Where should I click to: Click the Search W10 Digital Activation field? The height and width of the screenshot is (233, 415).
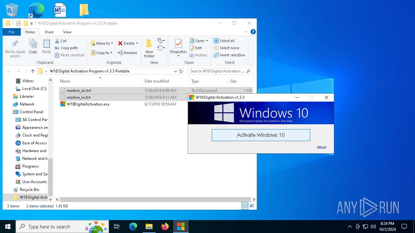pos(220,71)
